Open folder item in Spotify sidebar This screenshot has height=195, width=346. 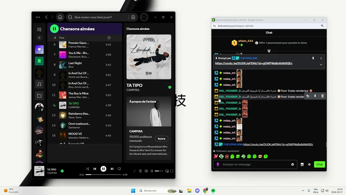point(39,96)
